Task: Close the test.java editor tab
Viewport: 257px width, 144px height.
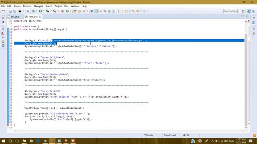Action: click(40, 17)
